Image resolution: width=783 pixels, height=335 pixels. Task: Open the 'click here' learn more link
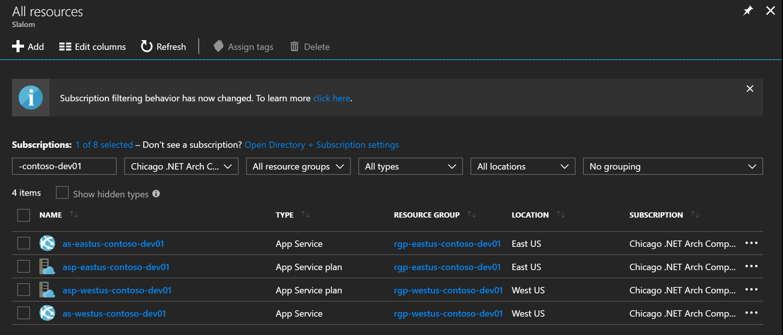point(332,98)
